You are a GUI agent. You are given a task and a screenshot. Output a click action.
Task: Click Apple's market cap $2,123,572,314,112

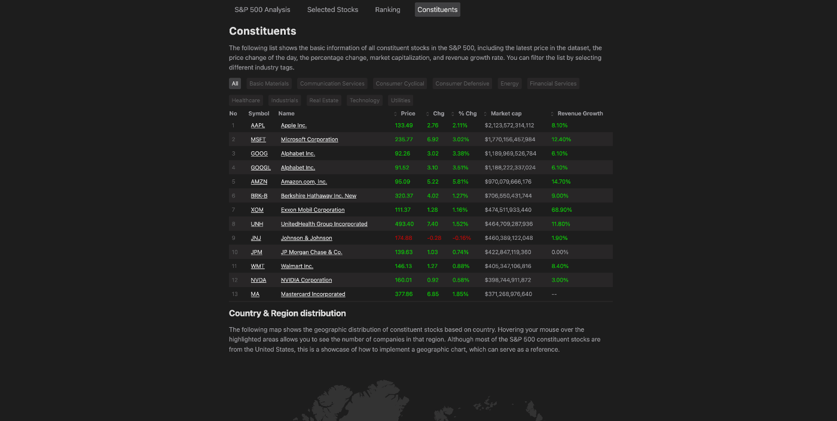[509, 126]
